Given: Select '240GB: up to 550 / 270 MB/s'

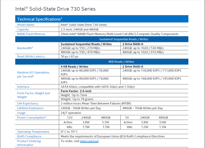Looking at the screenshot, I should [80, 48].
